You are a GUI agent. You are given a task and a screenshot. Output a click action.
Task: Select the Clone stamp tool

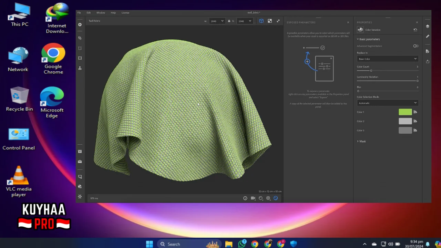(80, 68)
